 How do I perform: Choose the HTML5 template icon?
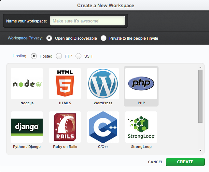click(x=65, y=83)
